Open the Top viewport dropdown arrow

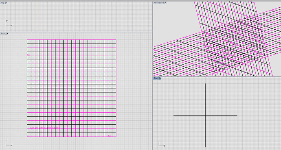6,3
